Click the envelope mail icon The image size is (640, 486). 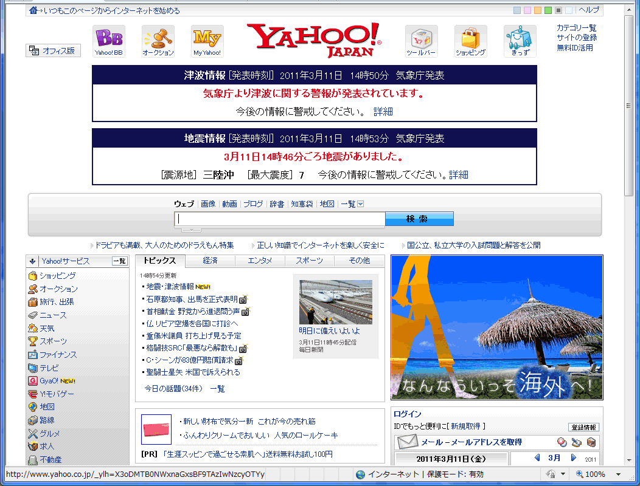click(406, 442)
